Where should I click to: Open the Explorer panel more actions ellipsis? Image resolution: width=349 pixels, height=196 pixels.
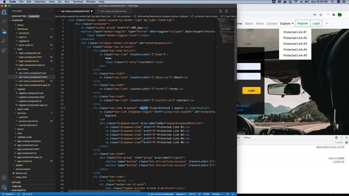coord(51,11)
